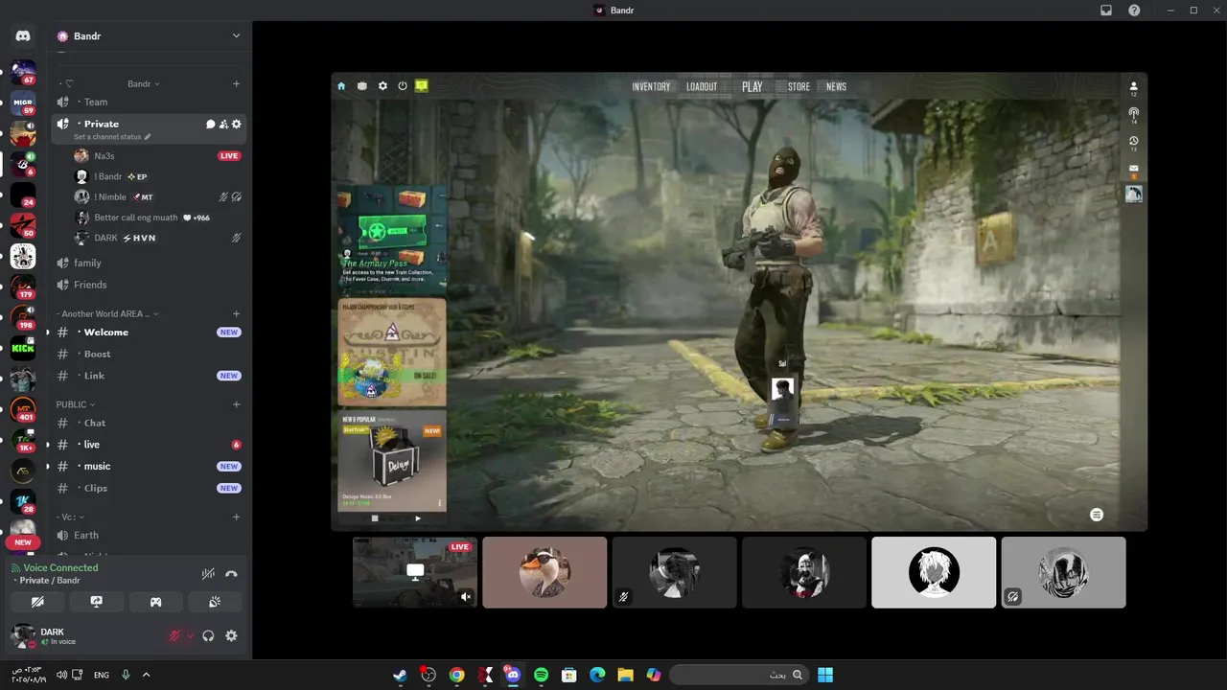Viewport: 1227px width, 690px height.
Task: Open the soundboard icon in voice panel
Action: [215, 602]
